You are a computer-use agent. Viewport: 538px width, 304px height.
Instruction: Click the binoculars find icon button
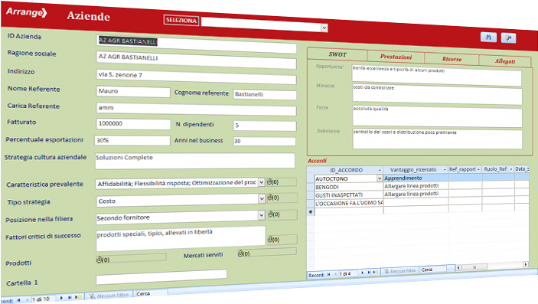pos(488,37)
